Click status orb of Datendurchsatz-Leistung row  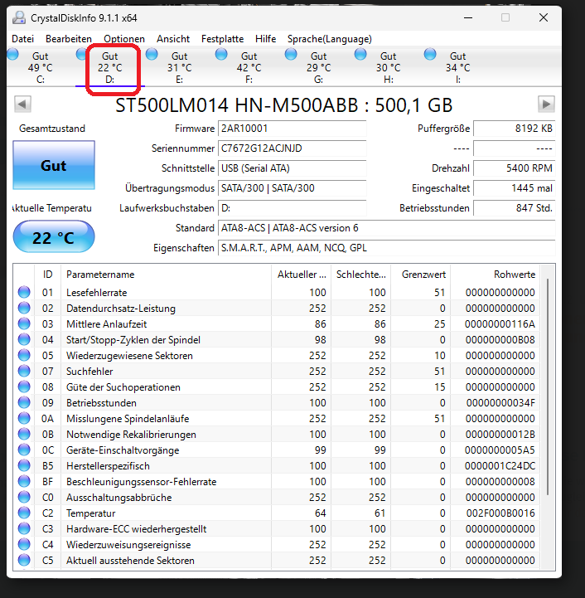[24, 308]
